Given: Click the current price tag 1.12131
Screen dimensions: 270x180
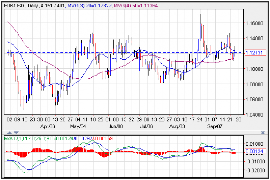Looking at the screenshot, I should pos(256,53).
